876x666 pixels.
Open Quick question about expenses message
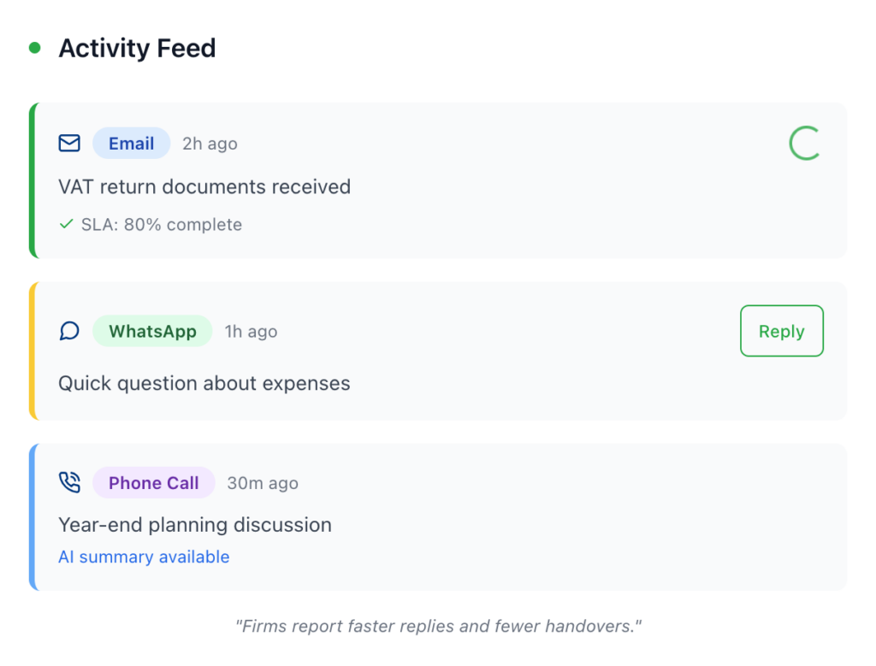pyautogui.click(x=204, y=383)
